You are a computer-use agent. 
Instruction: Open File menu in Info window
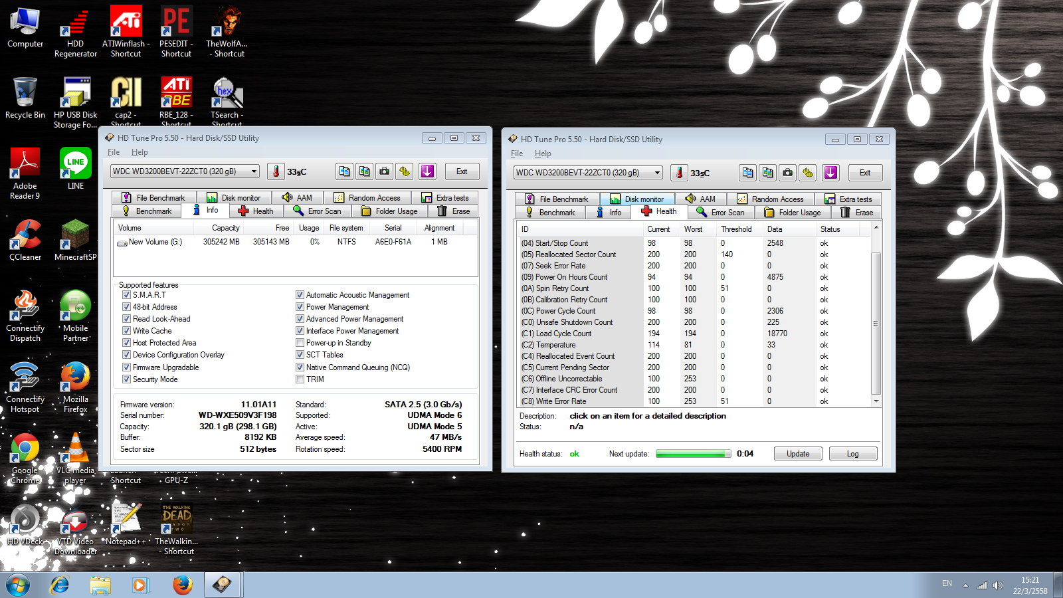(114, 152)
